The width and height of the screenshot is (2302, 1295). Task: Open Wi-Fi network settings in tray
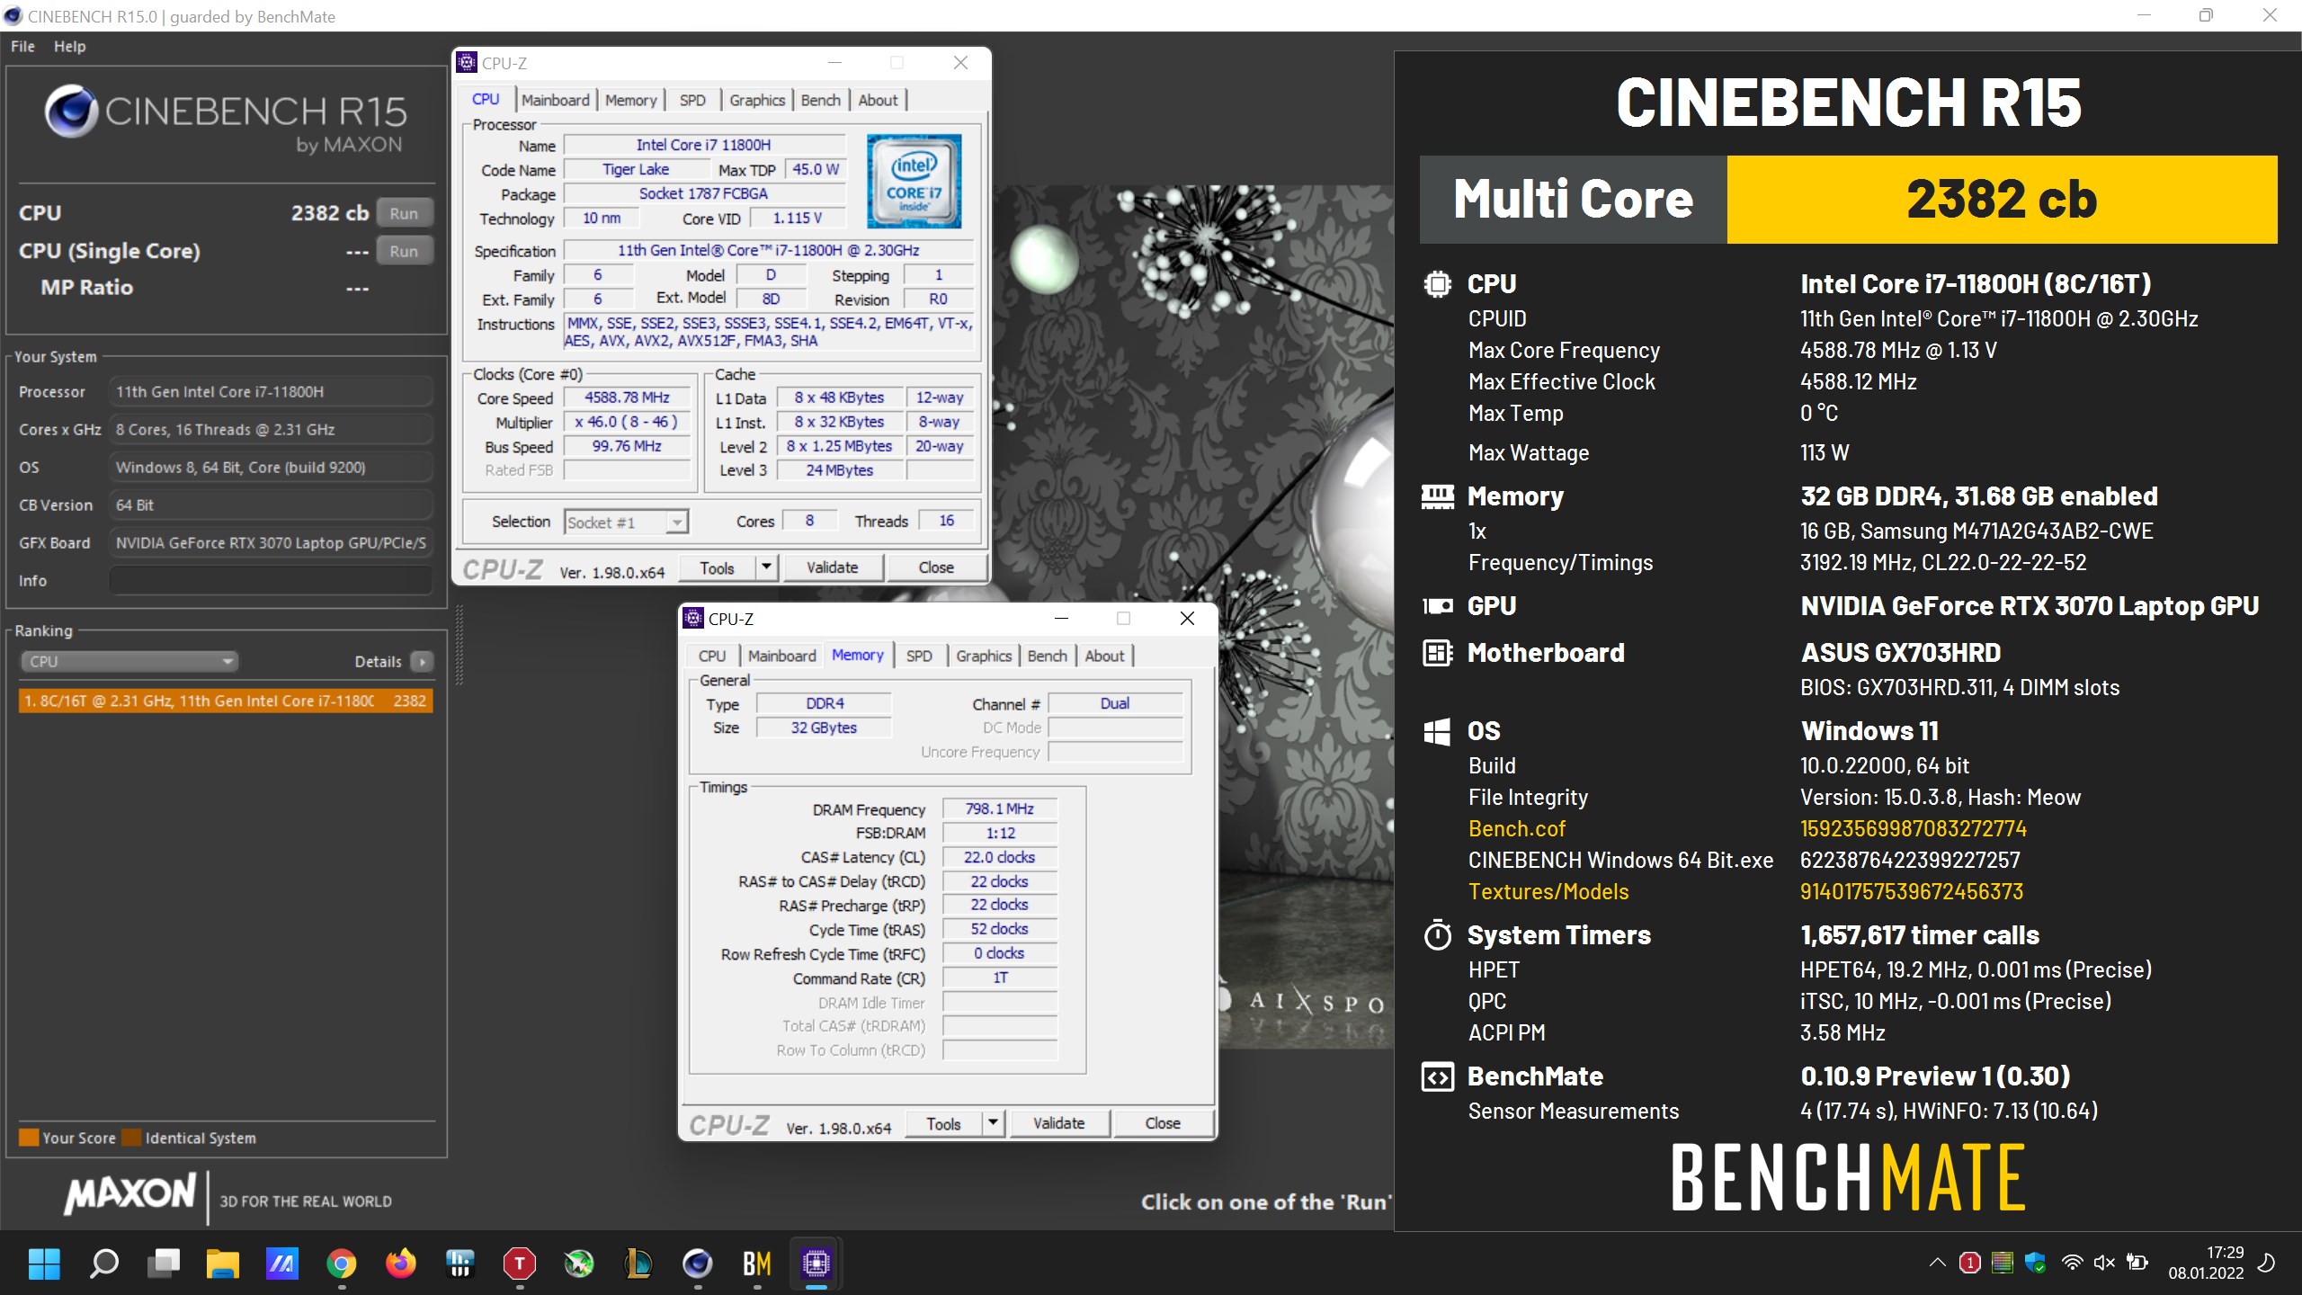[2072, 1263]
